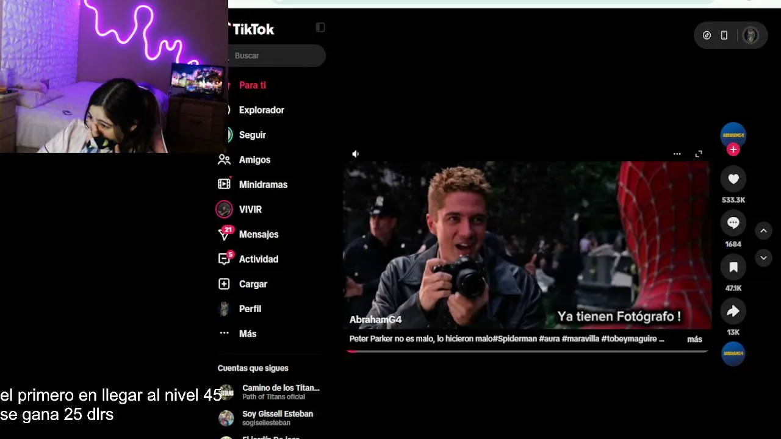The height and width of the screenshot is (439, 781).
Task: Click the Cargar plus-square icon
Action: [224, 284]
